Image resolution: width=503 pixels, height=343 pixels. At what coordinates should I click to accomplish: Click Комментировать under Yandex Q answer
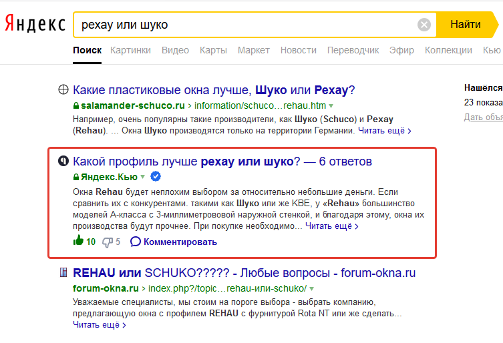(x=174, y=242)
